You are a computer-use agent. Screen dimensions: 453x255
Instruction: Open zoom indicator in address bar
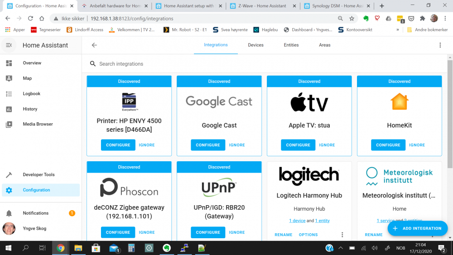tap(340, 19)
